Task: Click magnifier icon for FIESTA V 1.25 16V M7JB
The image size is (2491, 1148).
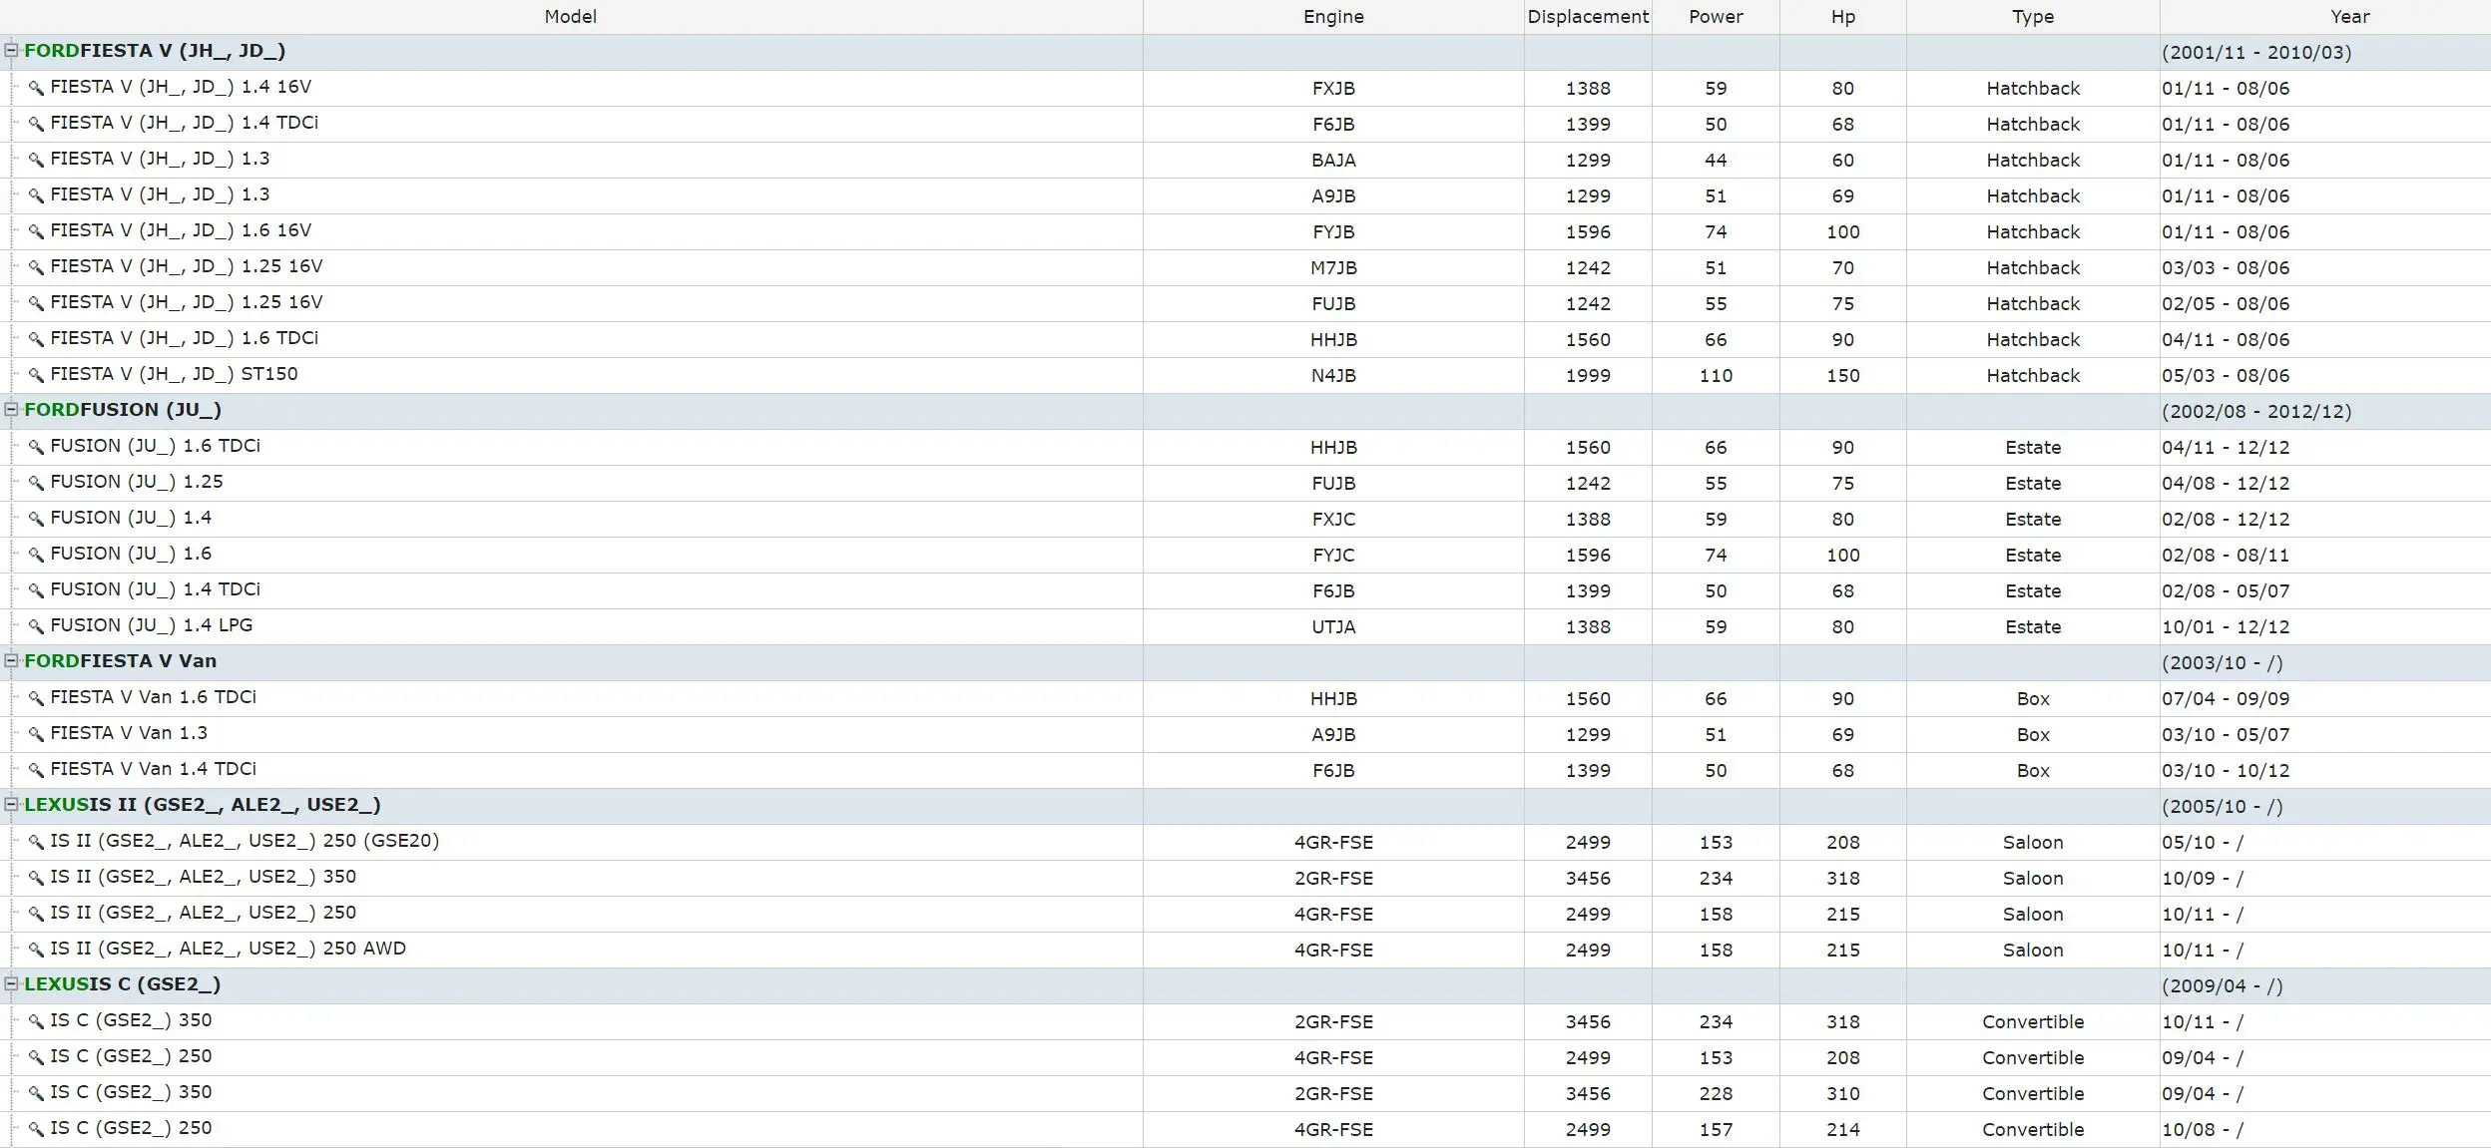Action: tap(36, 267)
